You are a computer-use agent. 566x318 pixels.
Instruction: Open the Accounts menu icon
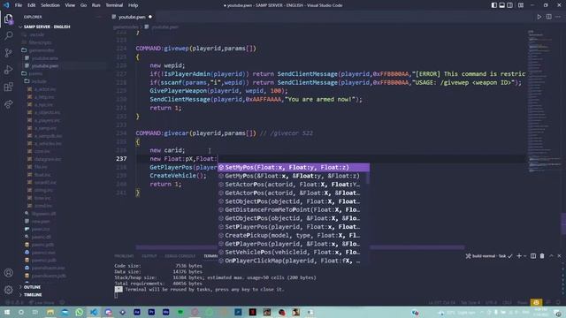pos(8,273)
